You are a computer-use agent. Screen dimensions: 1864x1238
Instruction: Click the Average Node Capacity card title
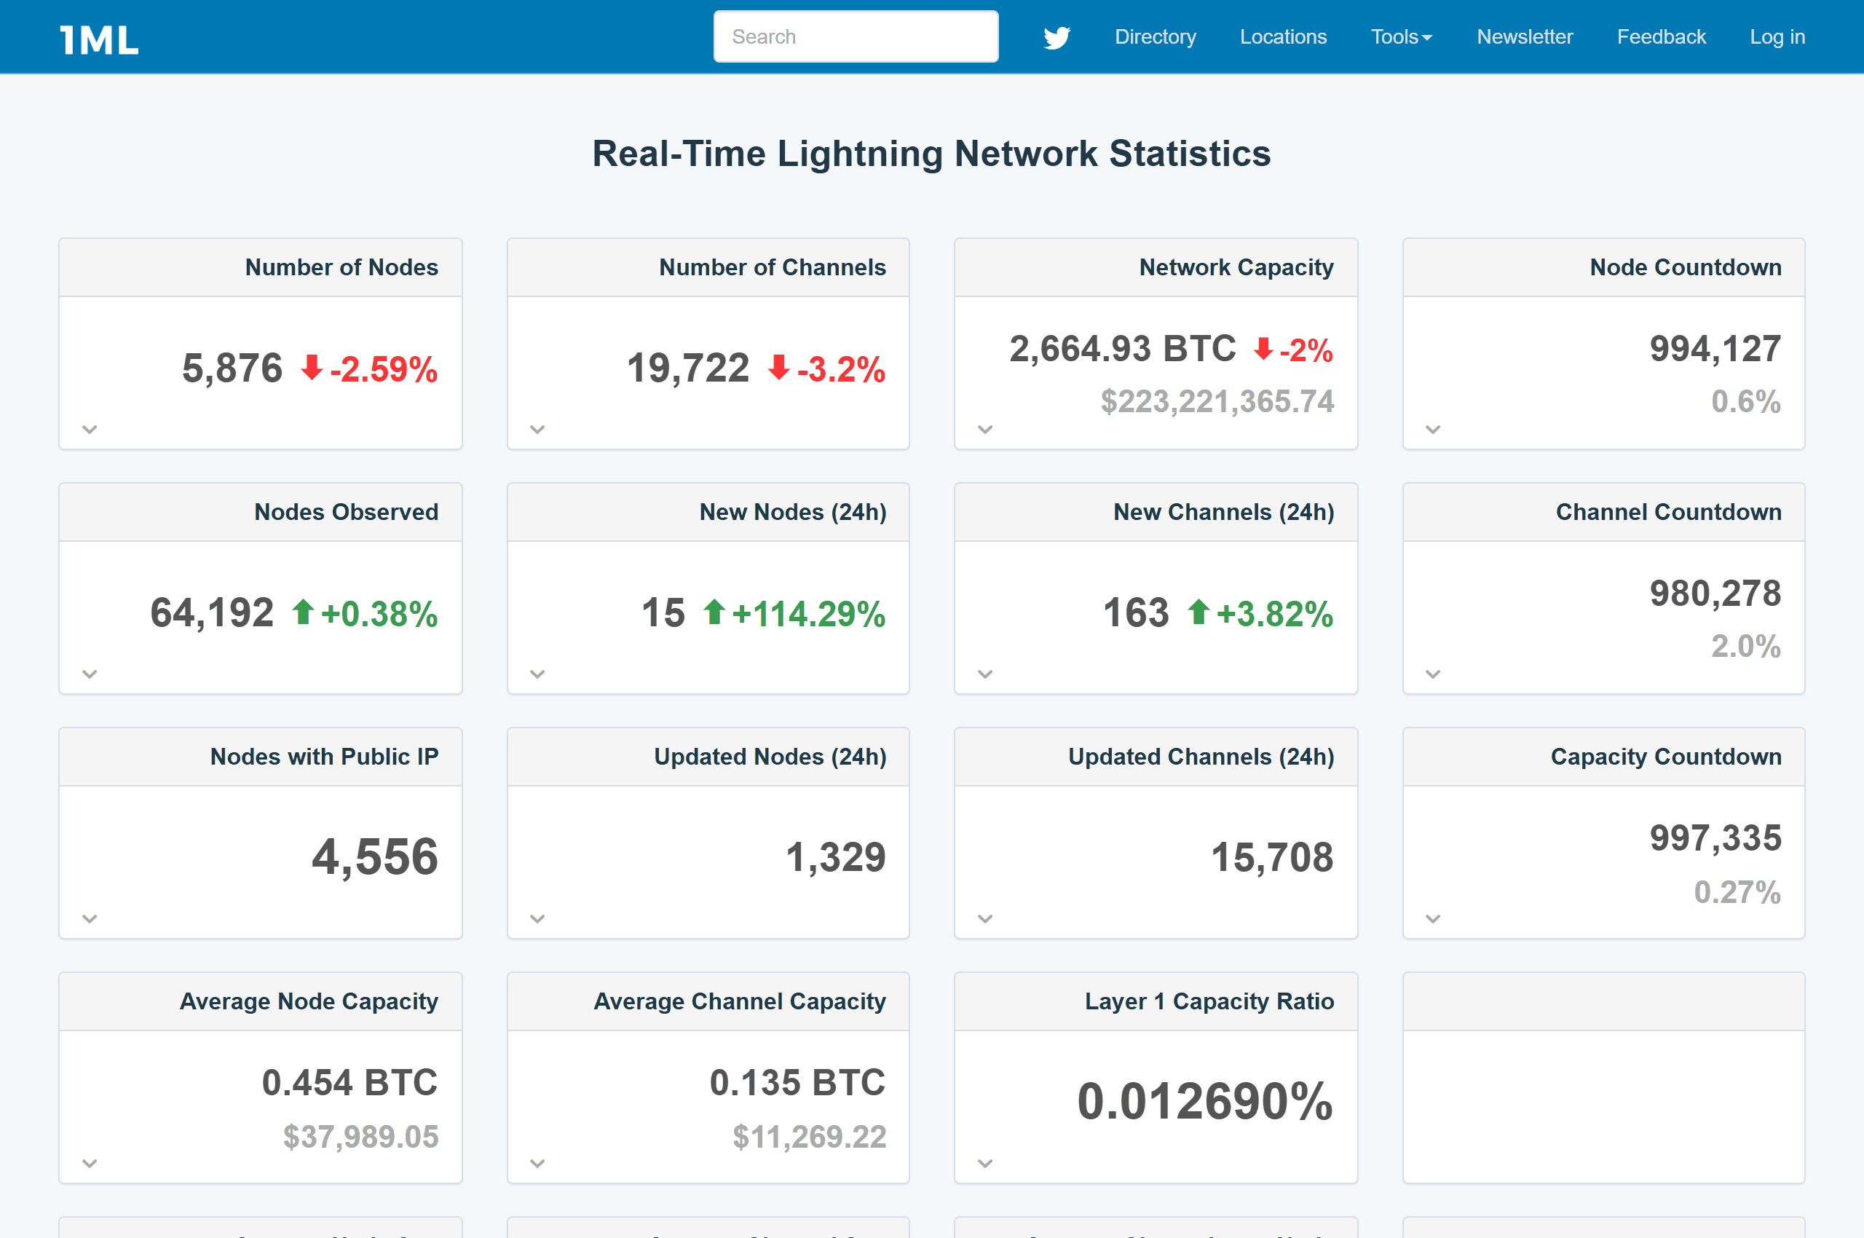coord(309,1002)
